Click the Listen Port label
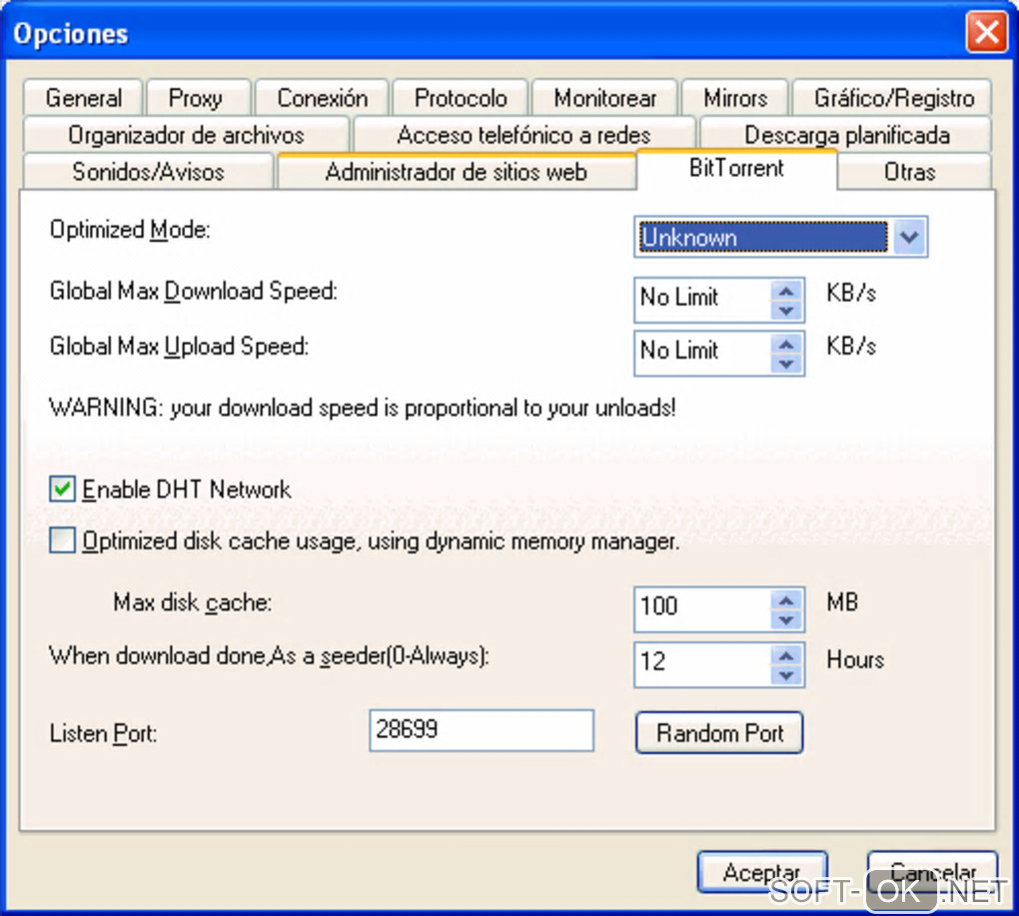 (103, 734)
